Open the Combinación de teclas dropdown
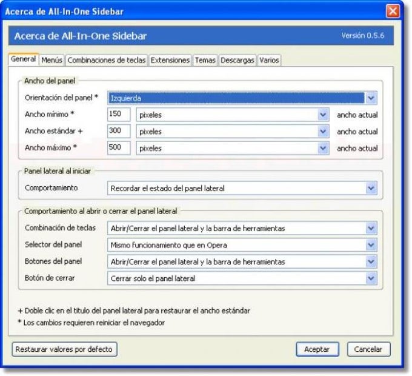The height and width of the screenshot is (376, 412). point(242,228)
